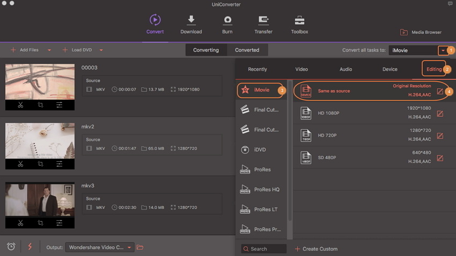Viewport: 456px width, 256px height.
Task: Click the Load DVD button
Action: 77,50
